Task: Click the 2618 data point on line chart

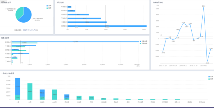Action: pos(183,23)
